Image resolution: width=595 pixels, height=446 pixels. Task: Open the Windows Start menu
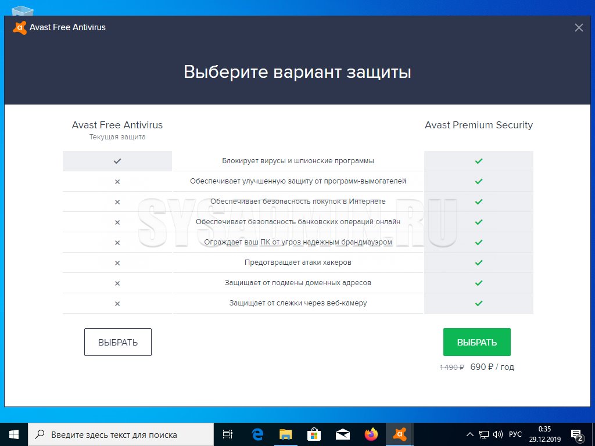pyautogui.click(x=14, y=434)
